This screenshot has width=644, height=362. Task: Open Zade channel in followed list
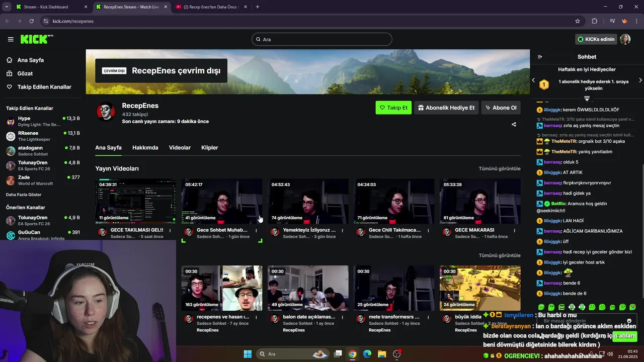click(43, 180)
